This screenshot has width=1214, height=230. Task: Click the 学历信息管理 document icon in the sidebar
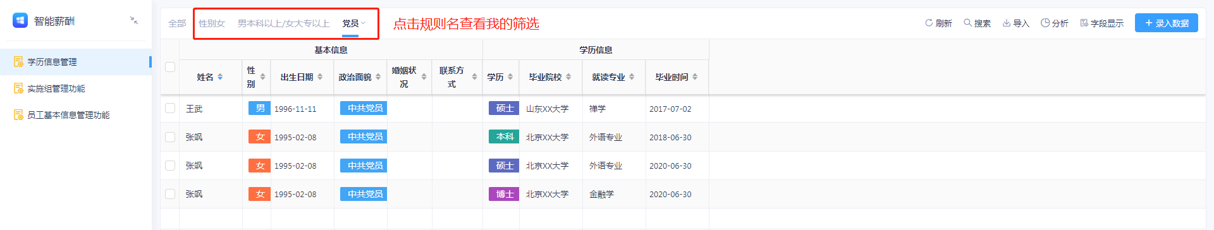18,62
